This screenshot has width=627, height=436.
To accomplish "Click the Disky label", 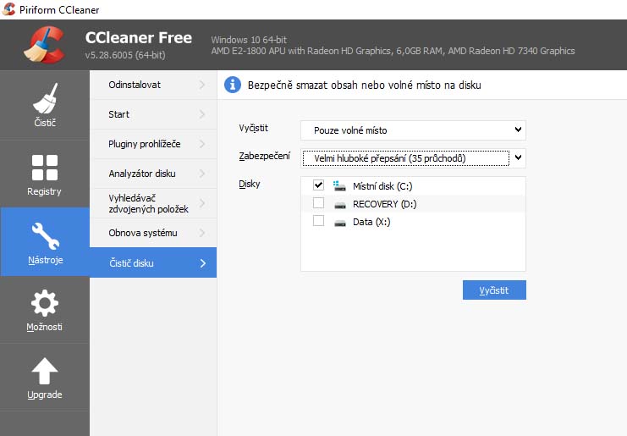I will (250, 184).
